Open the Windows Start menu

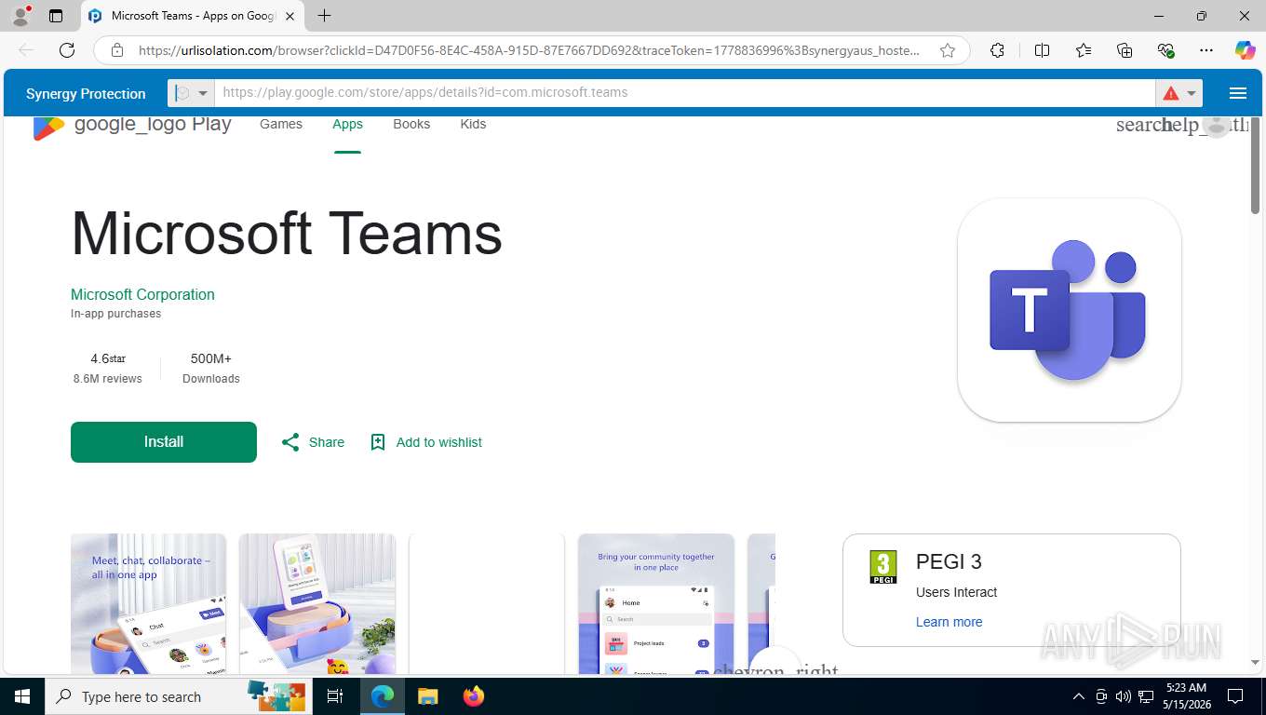tap(22, 696)
